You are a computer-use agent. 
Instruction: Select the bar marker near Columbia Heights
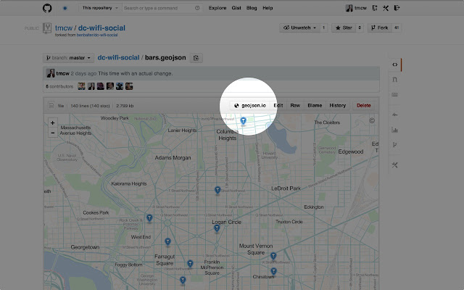tap(244, 121)
